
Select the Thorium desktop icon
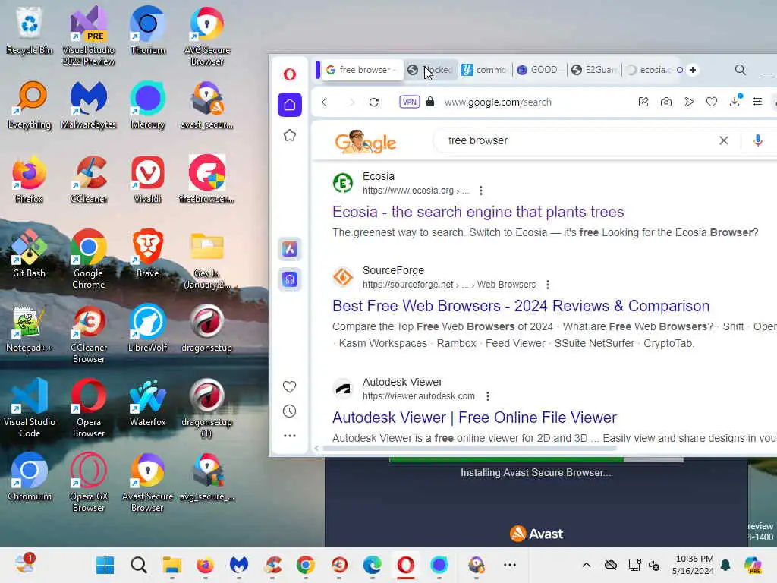(148, 30)
